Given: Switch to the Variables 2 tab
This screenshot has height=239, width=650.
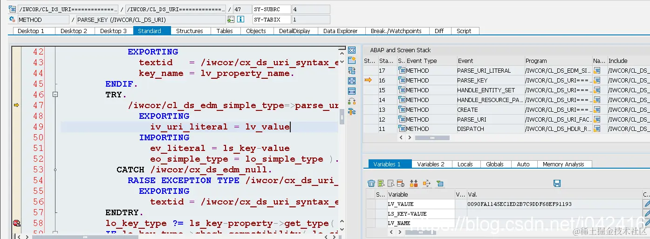Looking at the screenshot, I should [431, 164].
